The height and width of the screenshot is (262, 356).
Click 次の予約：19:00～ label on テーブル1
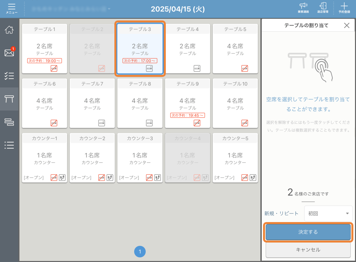pyautogui.click(x=44, y=61)
